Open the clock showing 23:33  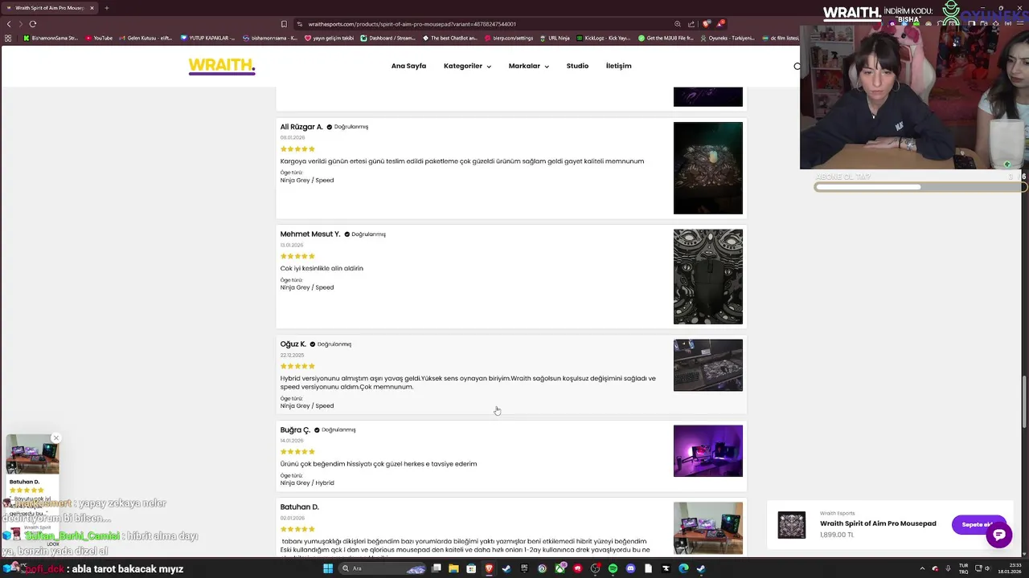[1011, 568]
